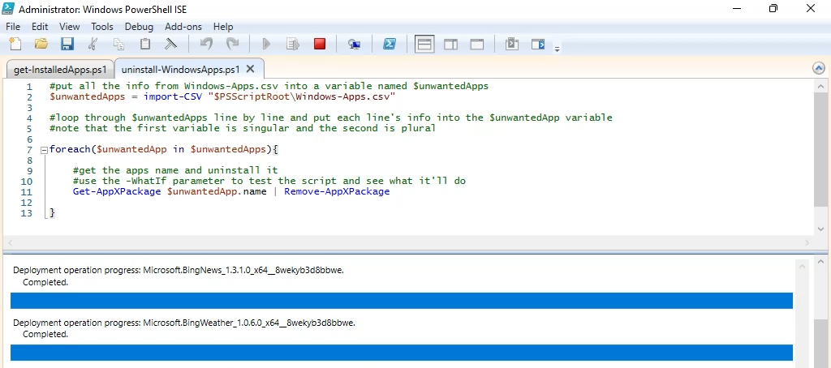The height and width of the screenshot is (368, 831).
Task: Collapse the script pane with the chevron button
Action: [818, 69]
